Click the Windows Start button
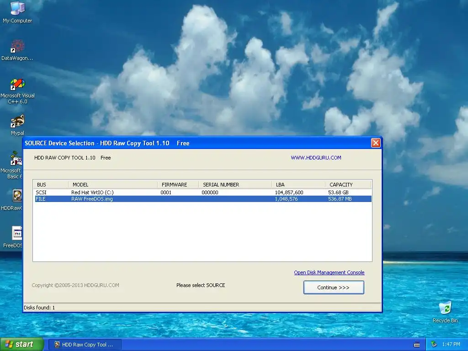 point(22,345)
